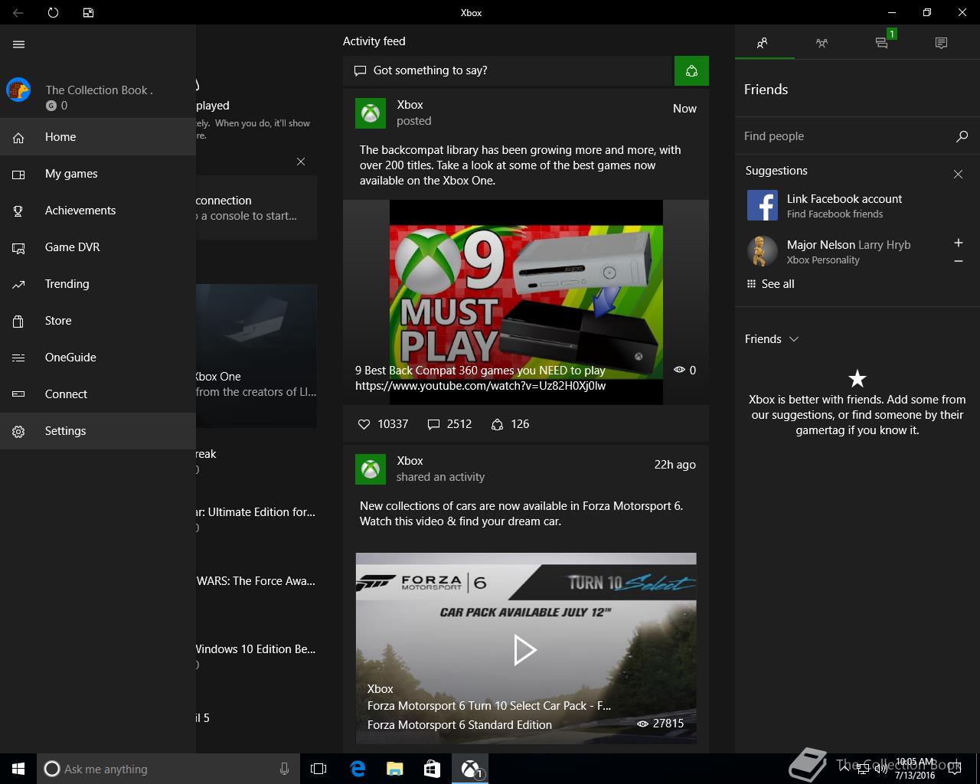
Task: Click the Got something to say field
Action: 507,70
